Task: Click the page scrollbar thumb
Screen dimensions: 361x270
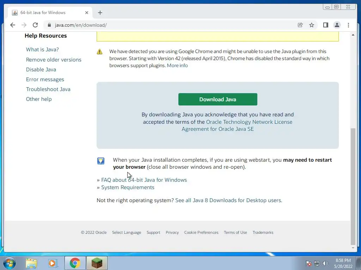Action: click(x=353, y=186)
